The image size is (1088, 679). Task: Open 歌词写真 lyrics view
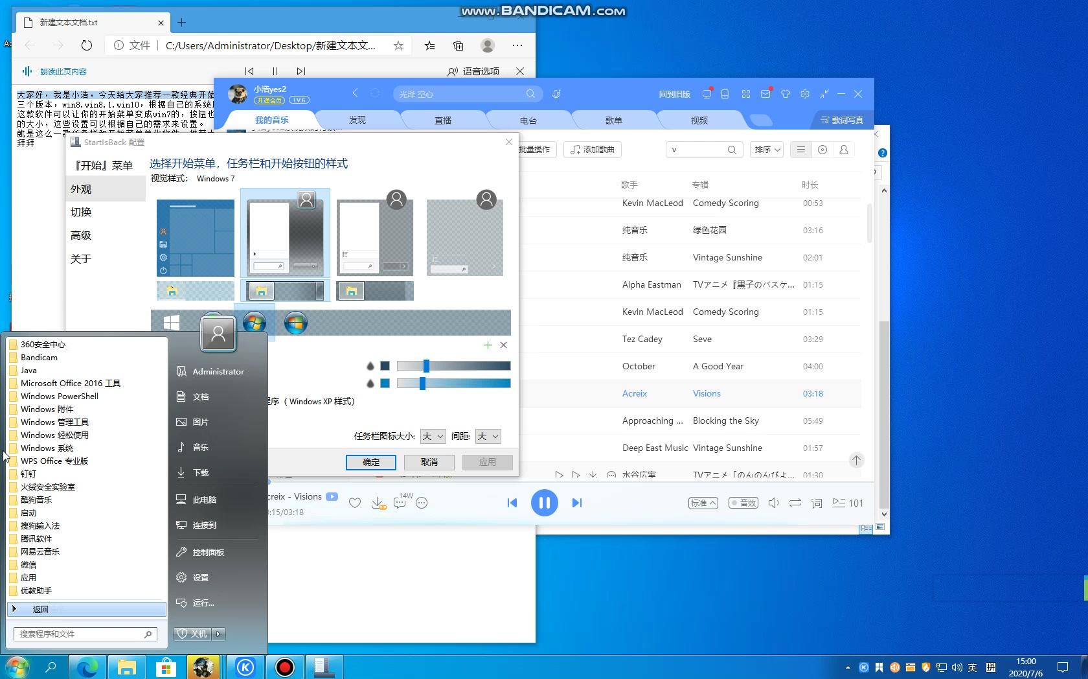(x=841, y=120)
